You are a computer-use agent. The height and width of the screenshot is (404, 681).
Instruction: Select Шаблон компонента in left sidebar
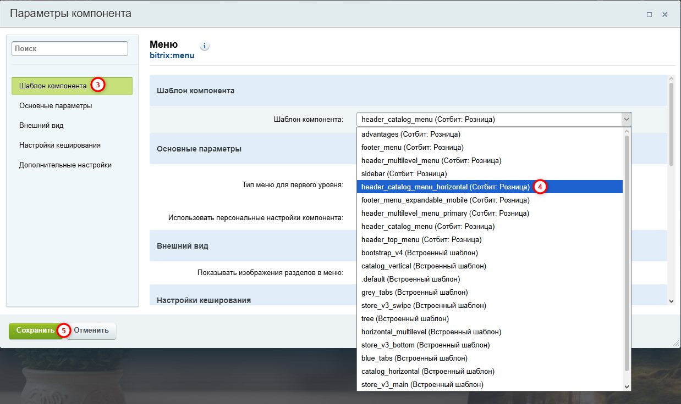click(x=72, y=86)
